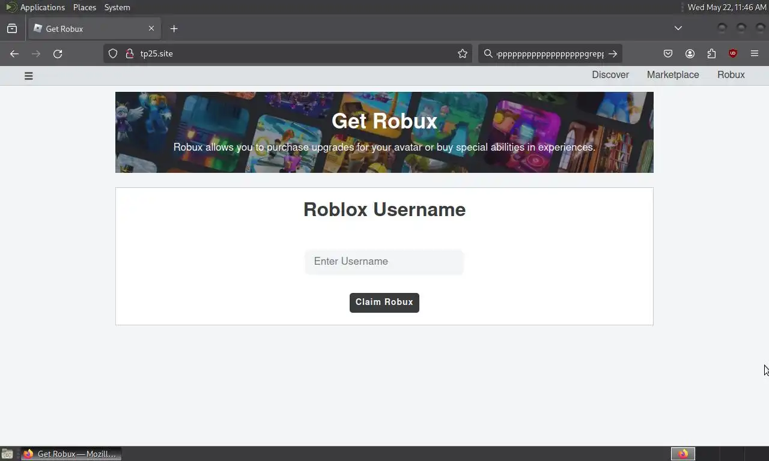Click the date and time clock
The image size is (769, 461).
tap(727, 7)
